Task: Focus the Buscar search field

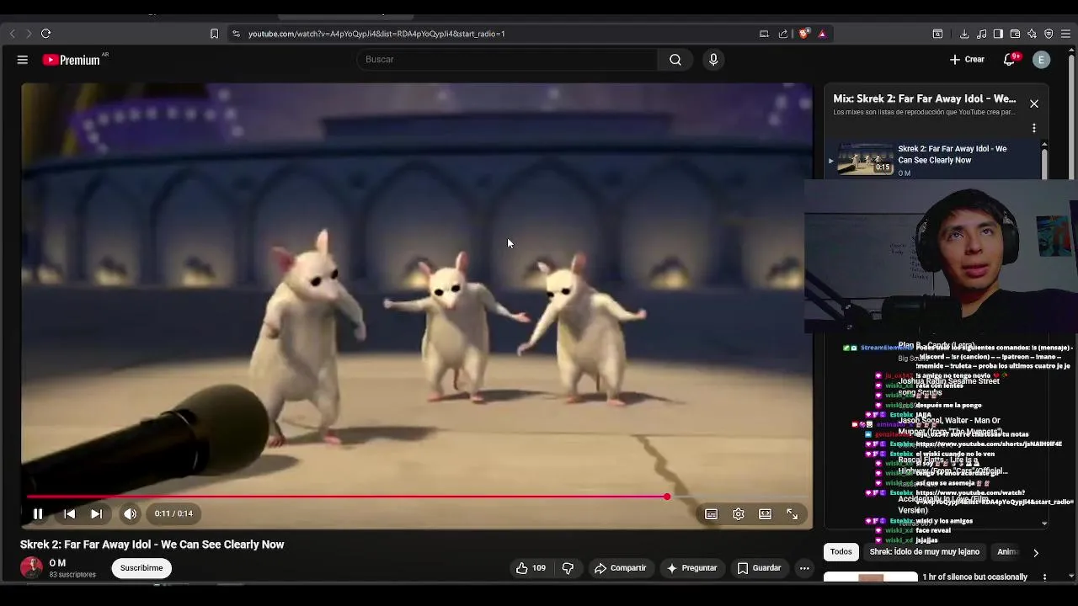Action: (x=508, y=60)
